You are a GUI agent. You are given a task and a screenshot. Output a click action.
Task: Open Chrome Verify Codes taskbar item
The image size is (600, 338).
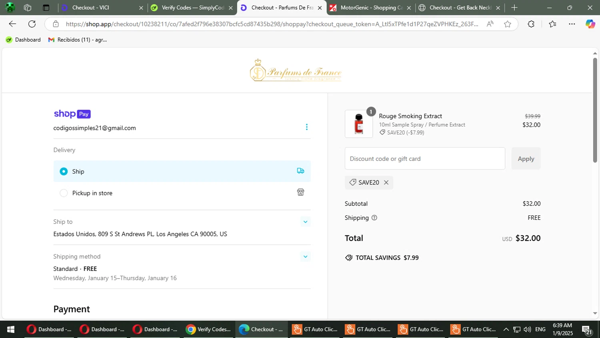(x=208, y=329)
